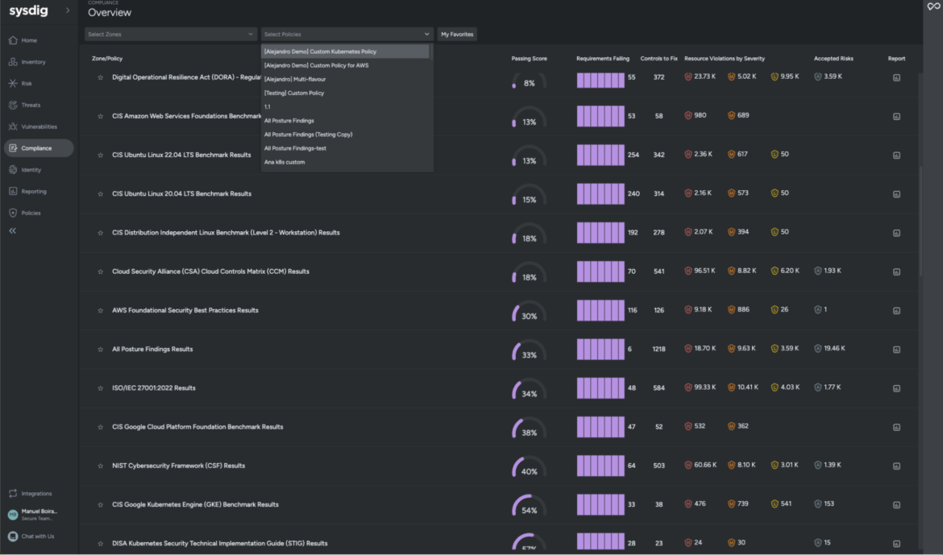
Task: Select [Testing] Custom Policy option
Action: tap(345, 93)
